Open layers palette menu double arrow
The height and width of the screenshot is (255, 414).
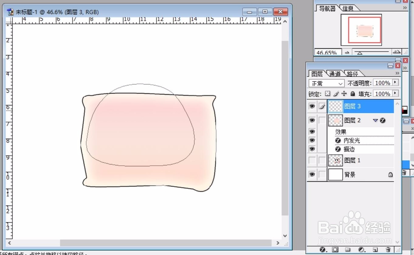pos(397,73)
